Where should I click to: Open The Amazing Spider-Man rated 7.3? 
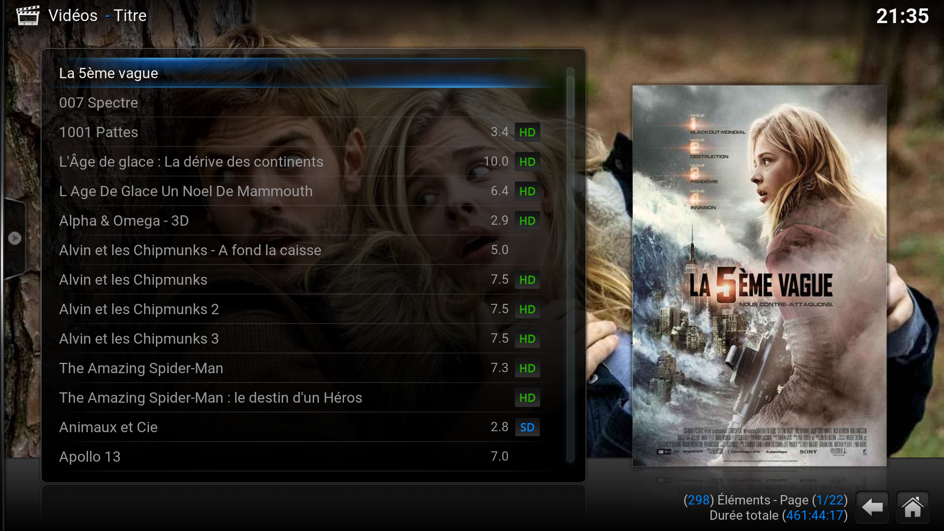(305, 368)
